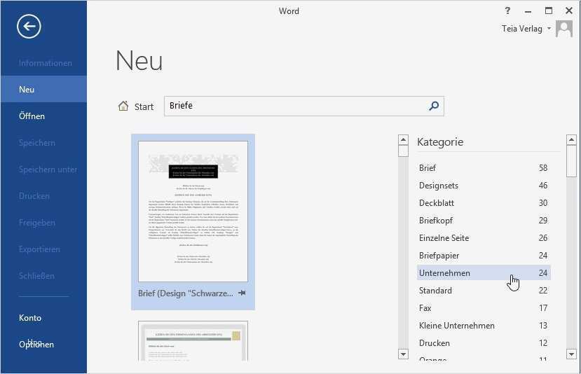Click the template list scroll up arrow
The image size is (581, 374).
click(403, 139)
